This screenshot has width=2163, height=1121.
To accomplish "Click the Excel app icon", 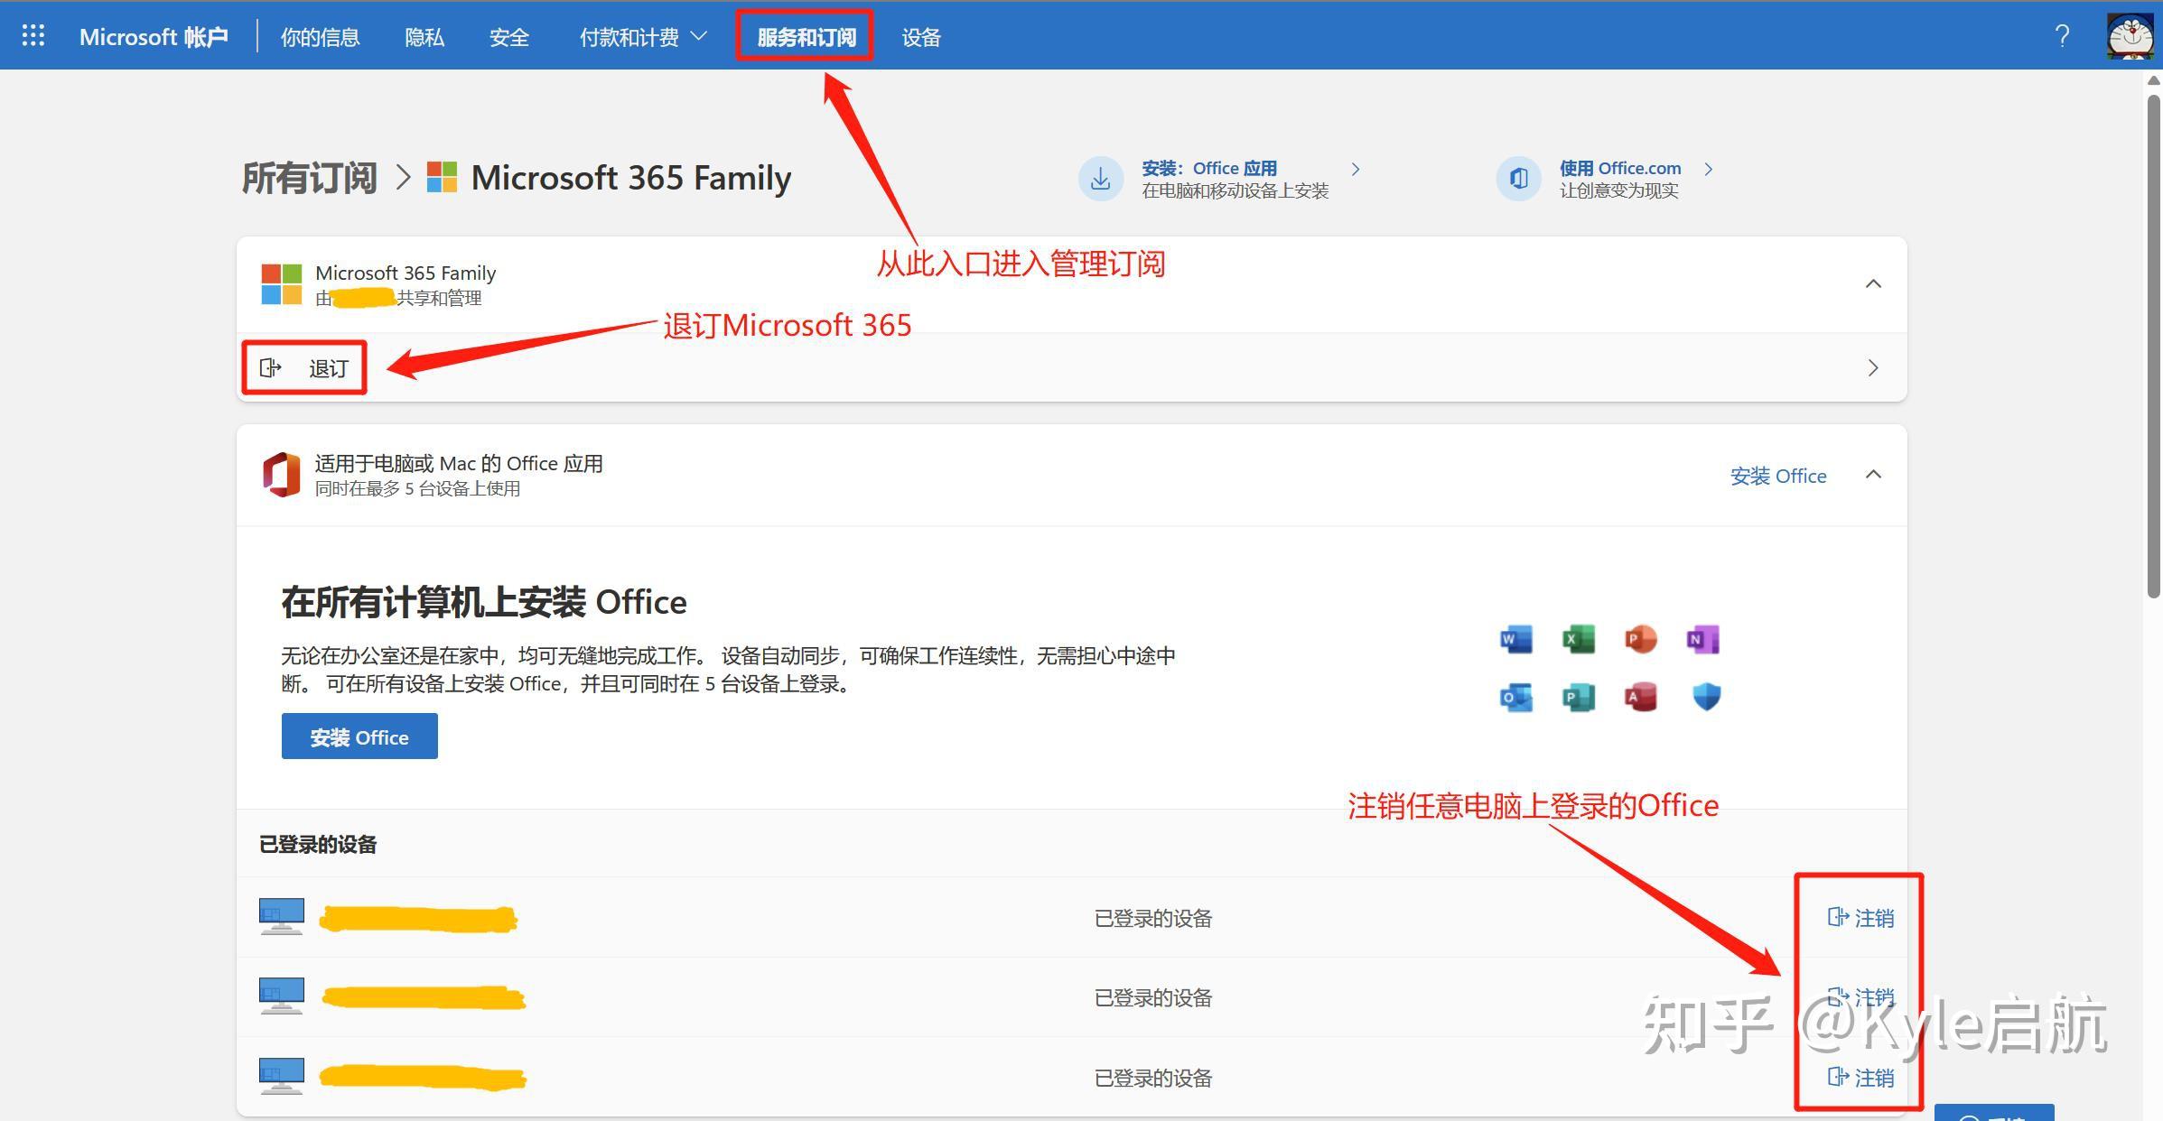I will coord(1579,639).
